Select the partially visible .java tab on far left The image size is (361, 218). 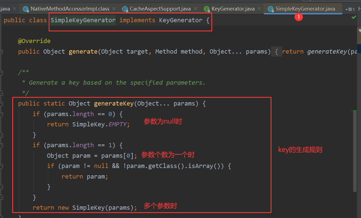point(6,9)
